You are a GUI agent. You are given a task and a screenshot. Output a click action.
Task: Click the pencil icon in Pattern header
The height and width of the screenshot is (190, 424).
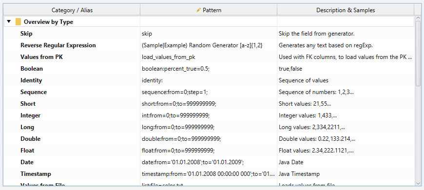(199, 10)
